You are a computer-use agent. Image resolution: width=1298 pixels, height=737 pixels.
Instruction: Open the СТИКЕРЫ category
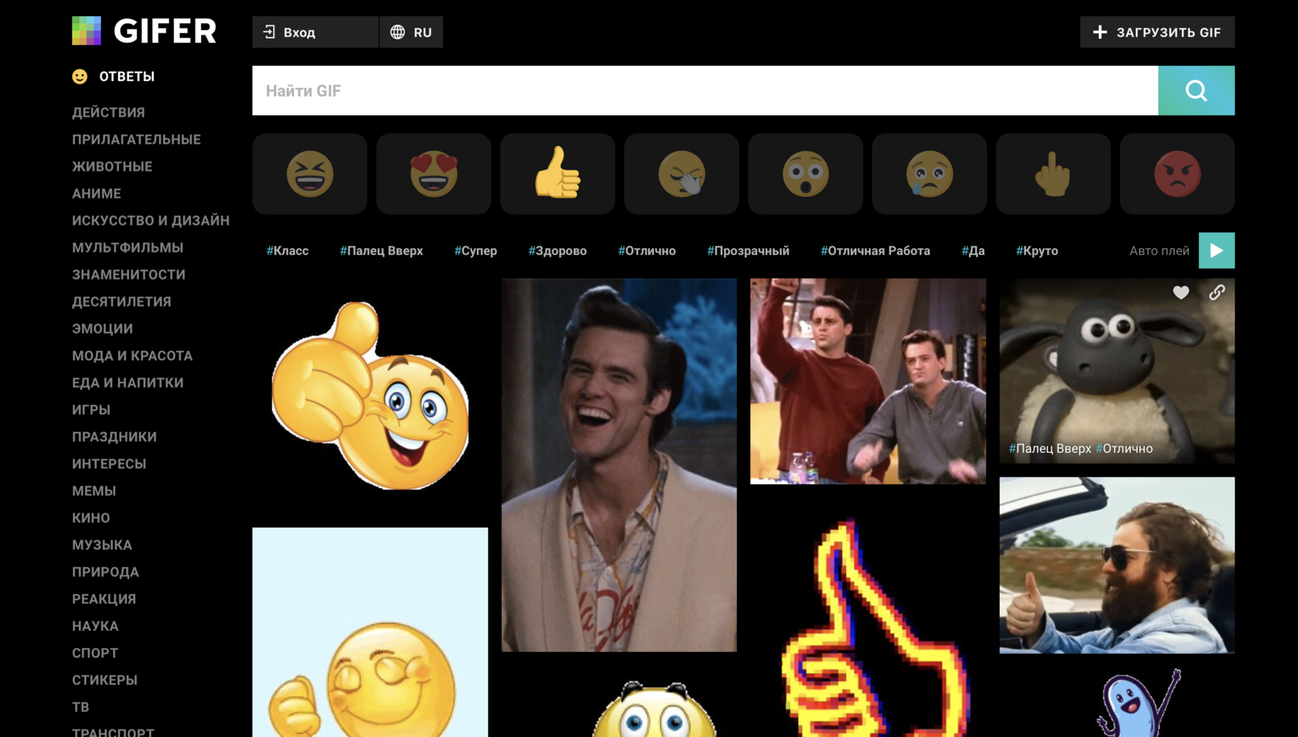(104, 680)
